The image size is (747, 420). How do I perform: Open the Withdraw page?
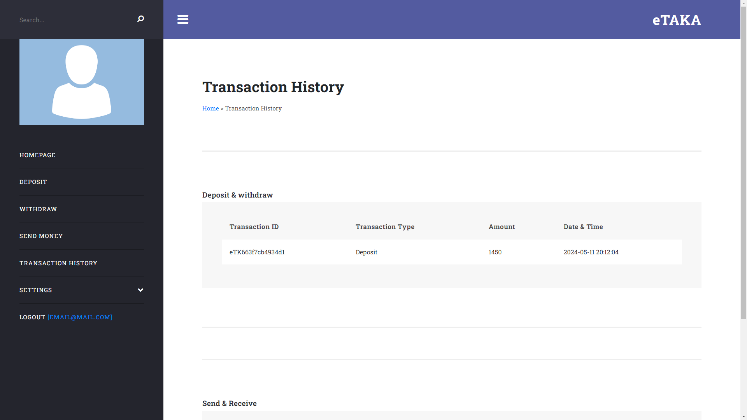click(x=38, y=209)
